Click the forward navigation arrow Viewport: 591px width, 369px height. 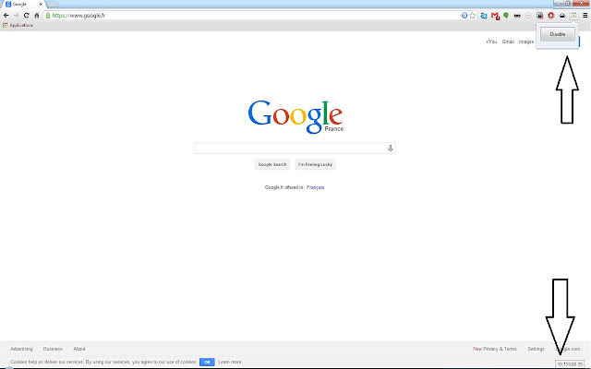(x=17, y=16)
